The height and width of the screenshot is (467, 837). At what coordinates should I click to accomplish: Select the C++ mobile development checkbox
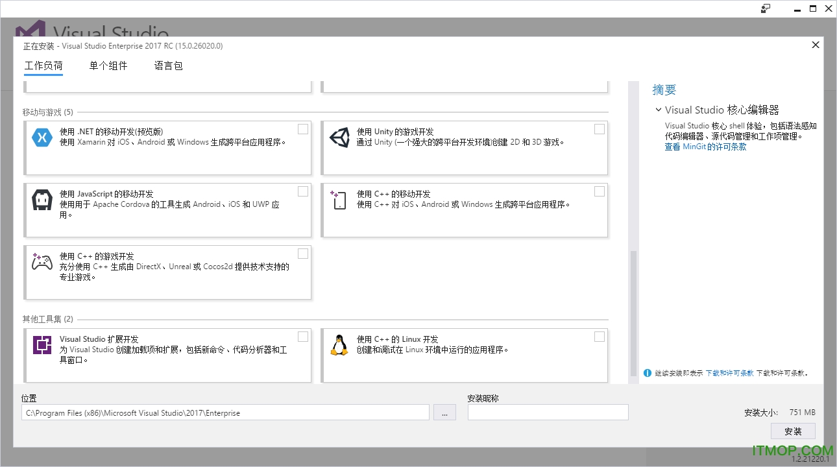[600, 191]
